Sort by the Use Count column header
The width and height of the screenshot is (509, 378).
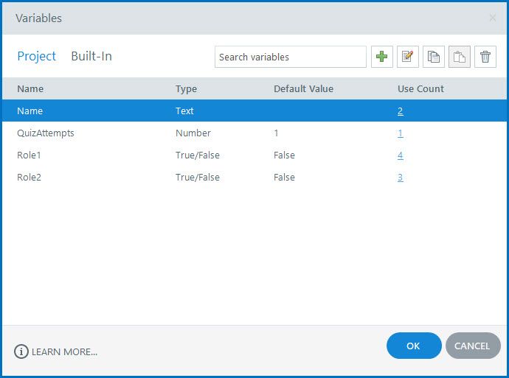(x=420, y=88)
